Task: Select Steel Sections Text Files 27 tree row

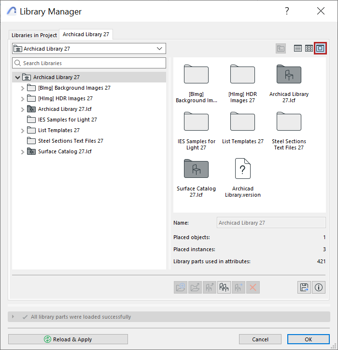Action: click(89, 141)
